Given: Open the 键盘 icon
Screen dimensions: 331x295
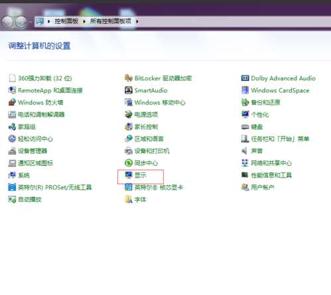Looking at the screenshot, I should point(245,127).
